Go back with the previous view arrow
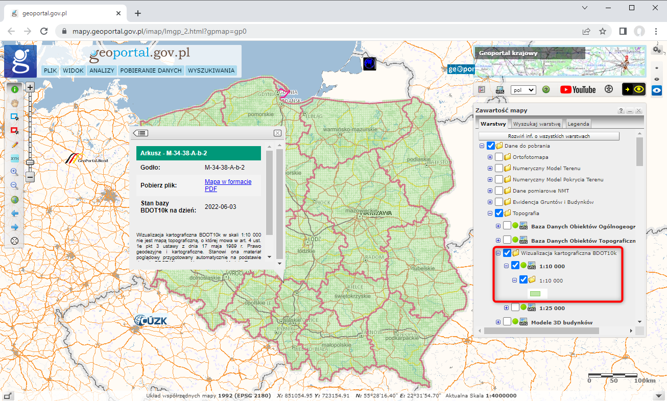667x401 pixels. (14, 213)
